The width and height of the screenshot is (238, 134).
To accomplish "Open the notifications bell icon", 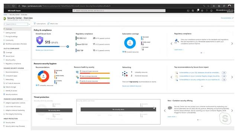I will click(x=197, y=10).
